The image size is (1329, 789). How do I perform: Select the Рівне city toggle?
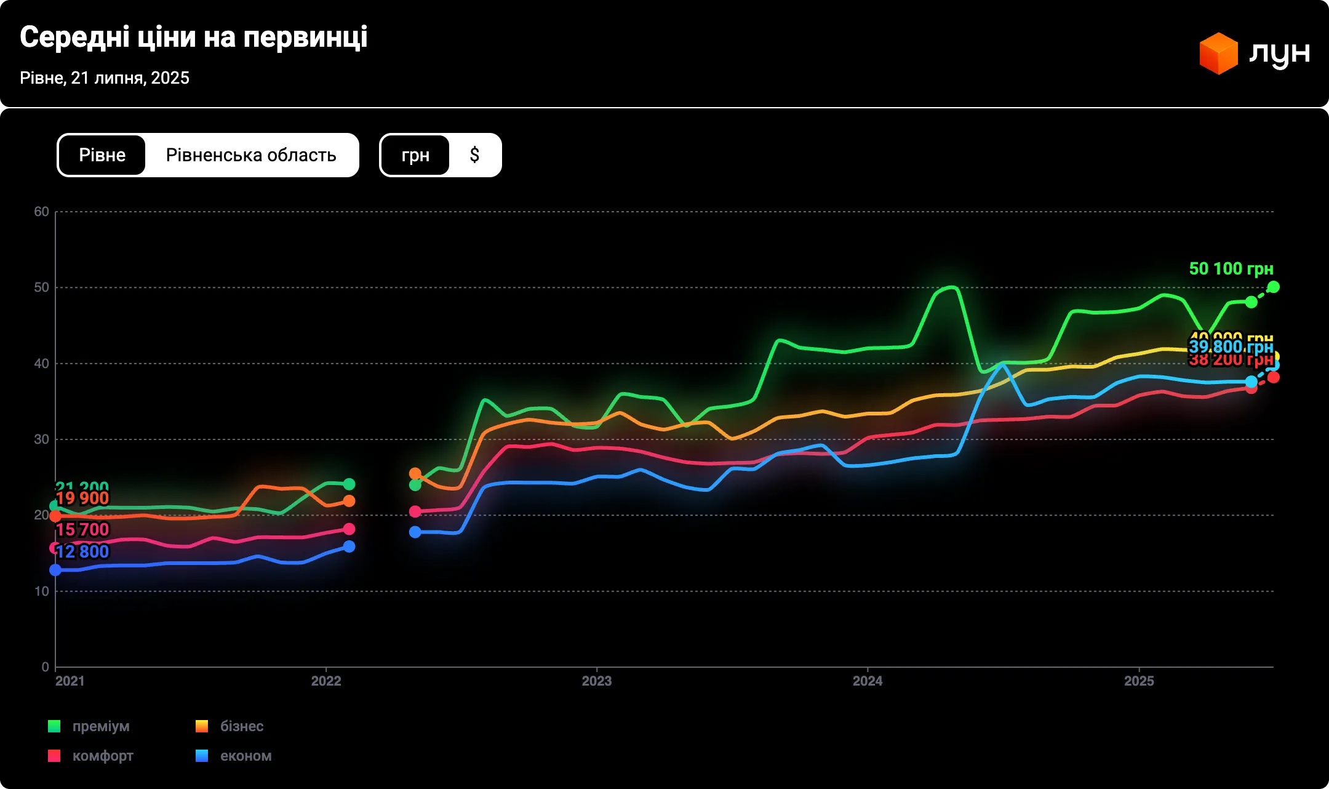[102, 155]
